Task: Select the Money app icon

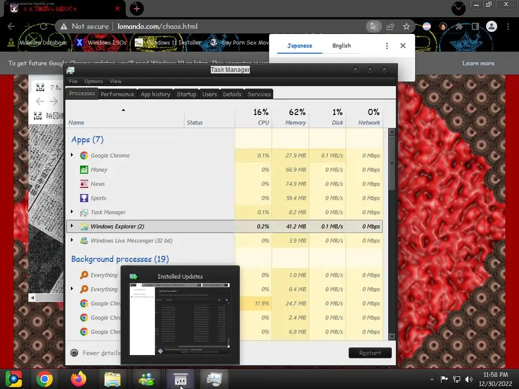Action: 84,170
